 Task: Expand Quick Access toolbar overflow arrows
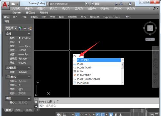click(17, 4)
